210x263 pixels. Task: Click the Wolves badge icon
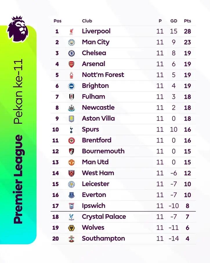71,228
